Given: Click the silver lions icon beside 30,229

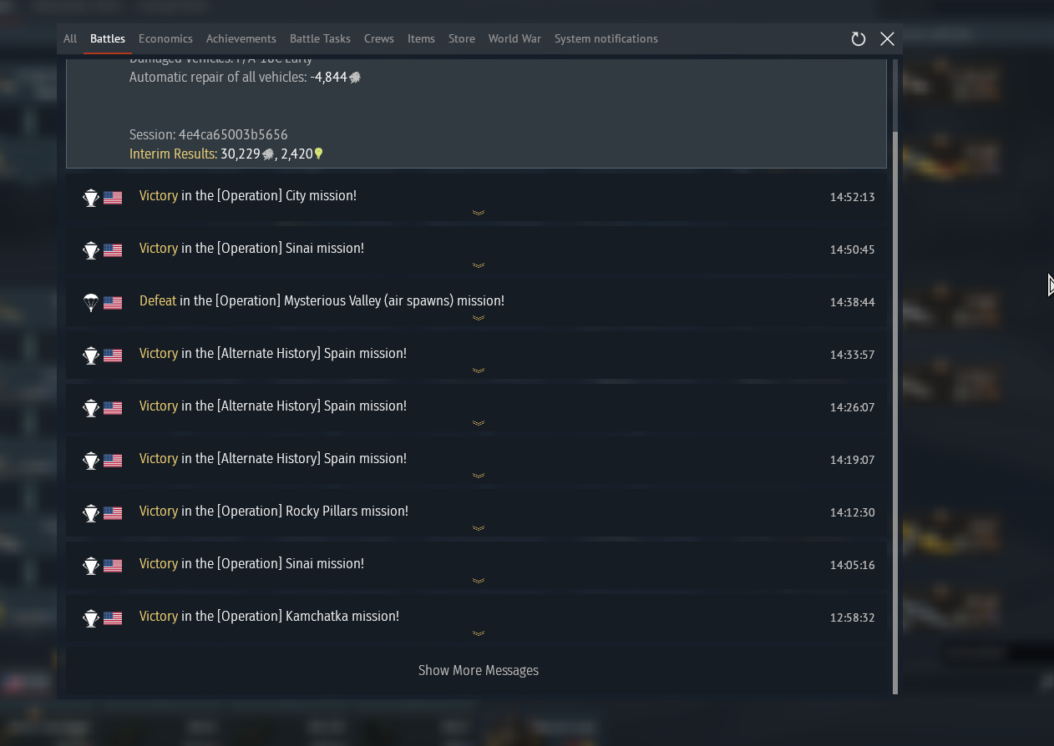Looking at the screenshot, I should 268,154.
